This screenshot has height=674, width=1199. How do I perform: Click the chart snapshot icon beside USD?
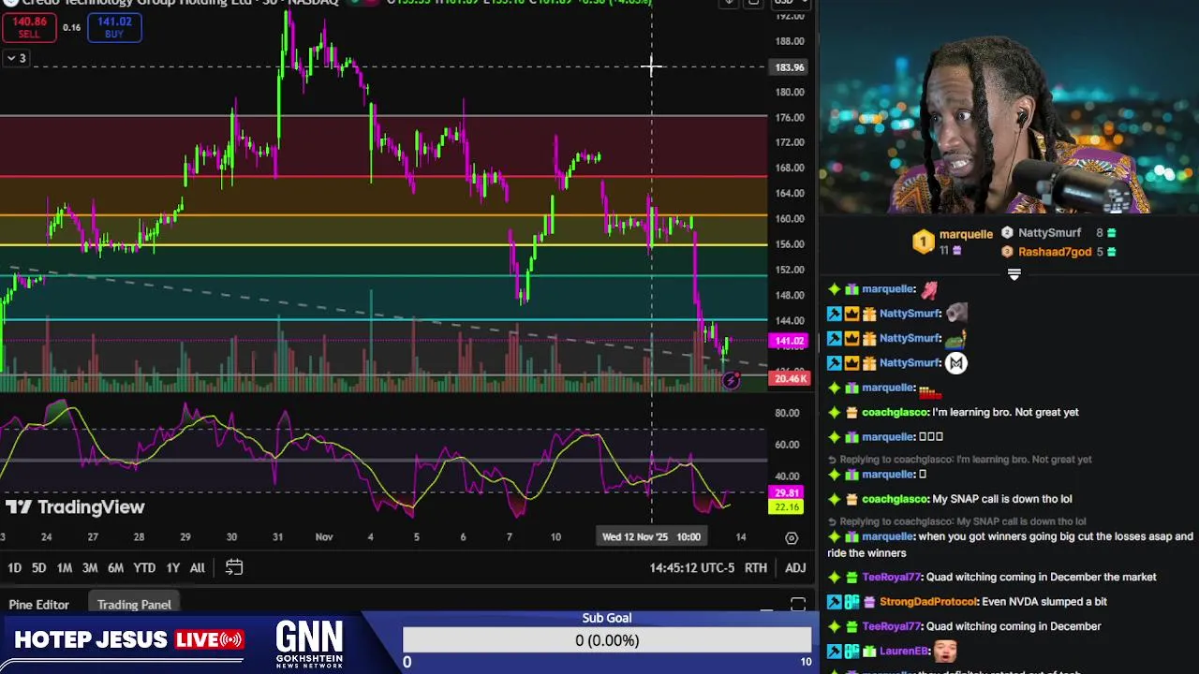[753, 3]
